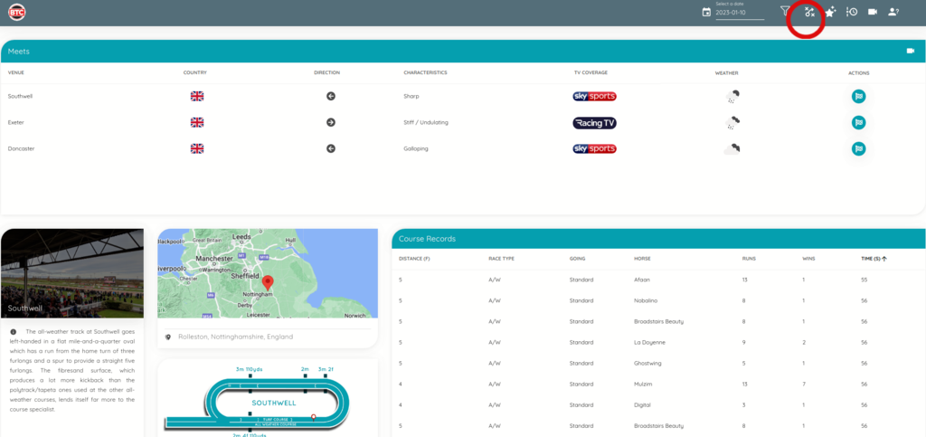Click the Select a date field
This screenshot has height=437, width=926.
coord(739,13)
